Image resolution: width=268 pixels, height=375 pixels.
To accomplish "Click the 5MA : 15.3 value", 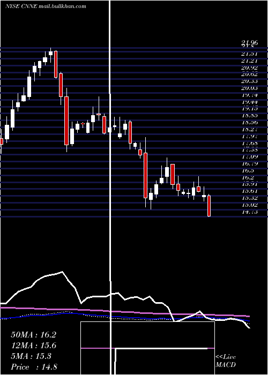I will (31, 356).
